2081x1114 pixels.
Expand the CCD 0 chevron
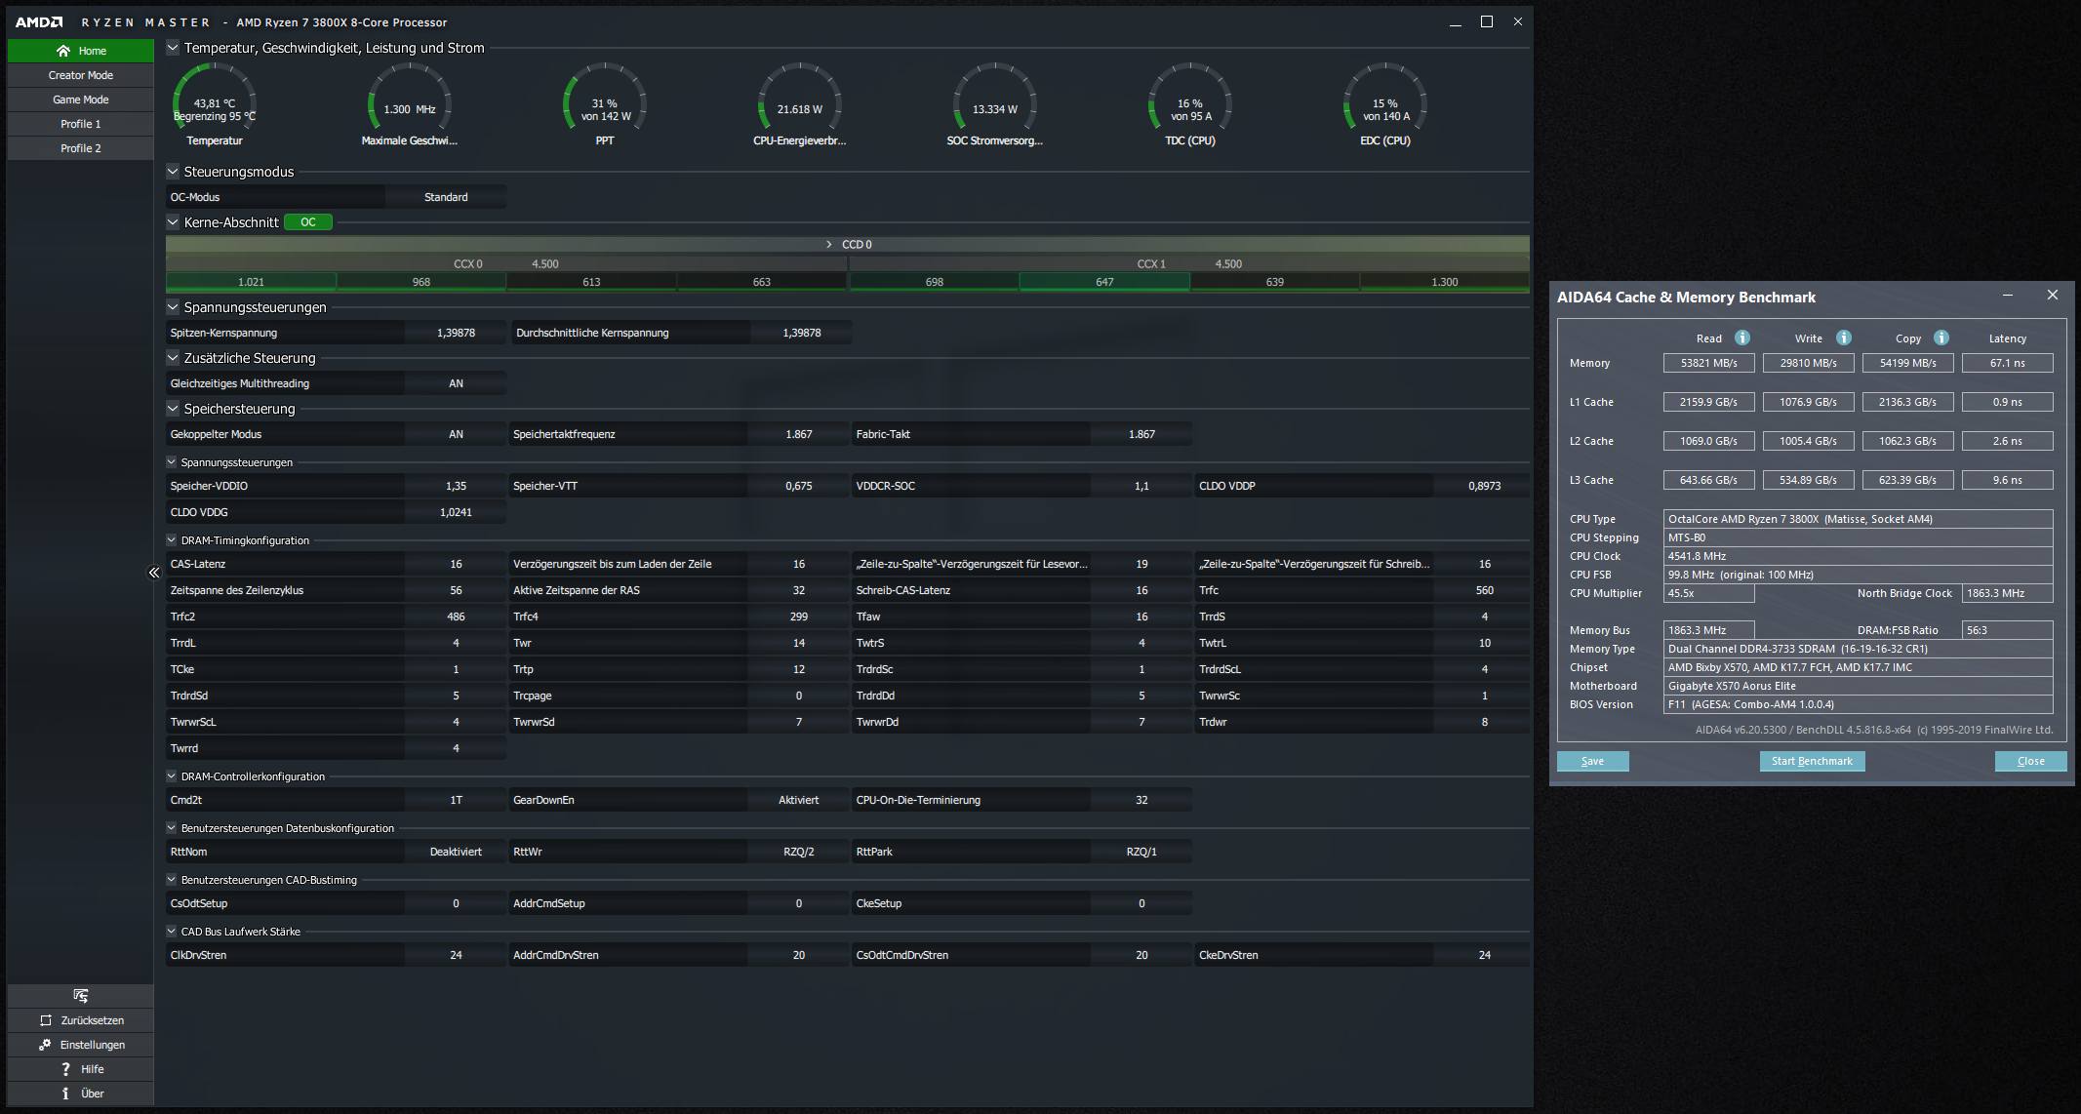coord(829,245)
